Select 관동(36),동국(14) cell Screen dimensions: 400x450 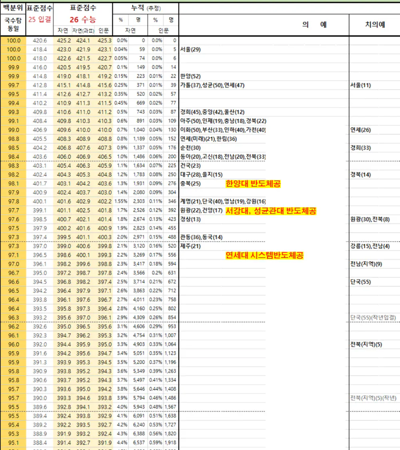point(202,237)
